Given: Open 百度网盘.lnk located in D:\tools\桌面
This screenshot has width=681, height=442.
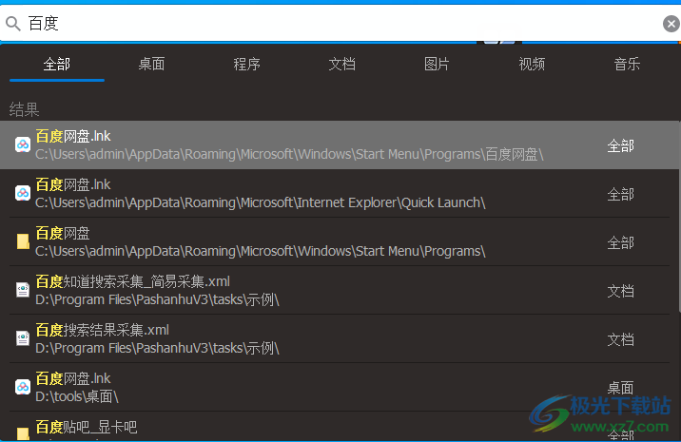Looking at the screenshot, I should 340,387.
